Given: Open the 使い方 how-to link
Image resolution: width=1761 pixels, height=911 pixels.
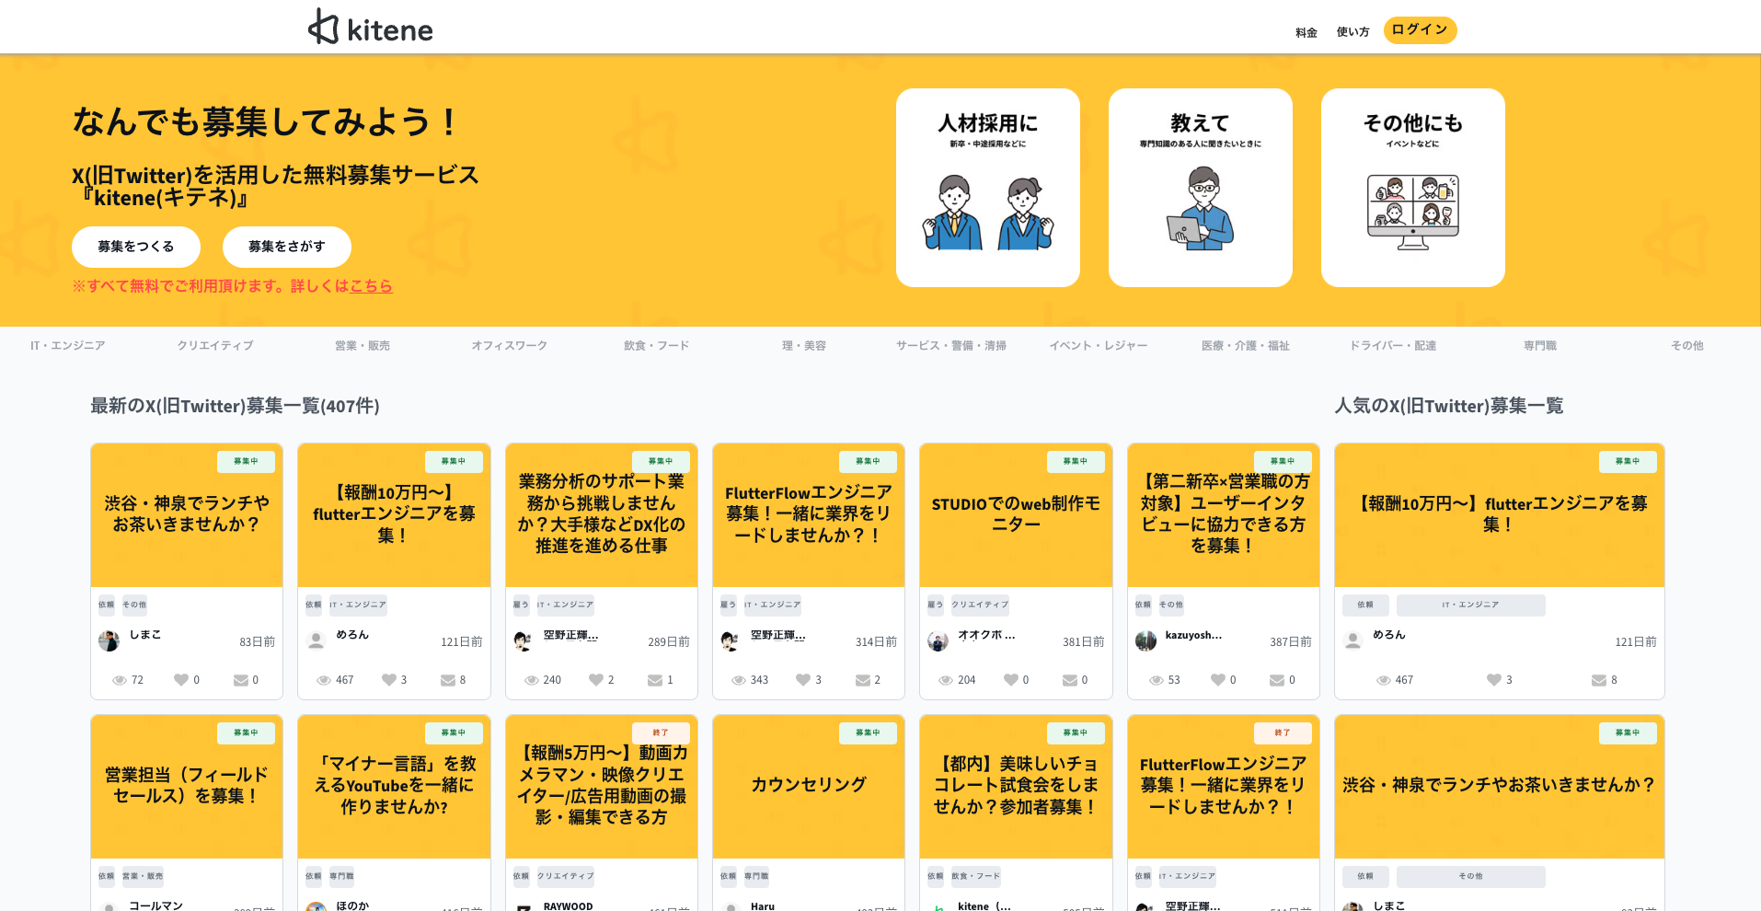Looking at the screenshot, I should coord(1352,32).
